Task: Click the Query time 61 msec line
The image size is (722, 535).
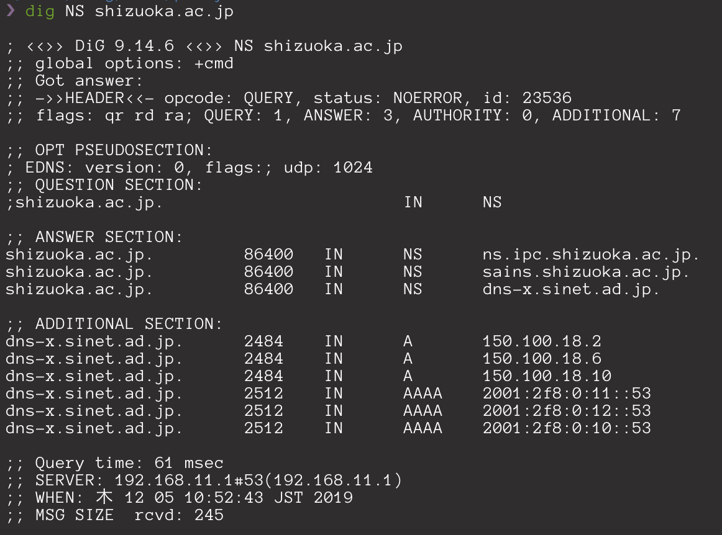Action: click(115, 463)
